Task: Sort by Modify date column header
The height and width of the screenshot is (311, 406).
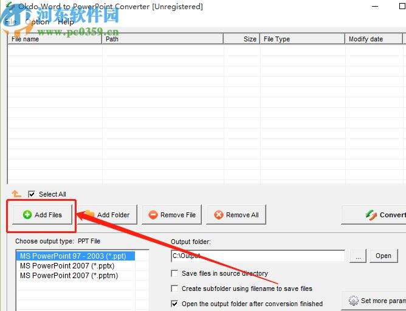Action: click(374, 39)
